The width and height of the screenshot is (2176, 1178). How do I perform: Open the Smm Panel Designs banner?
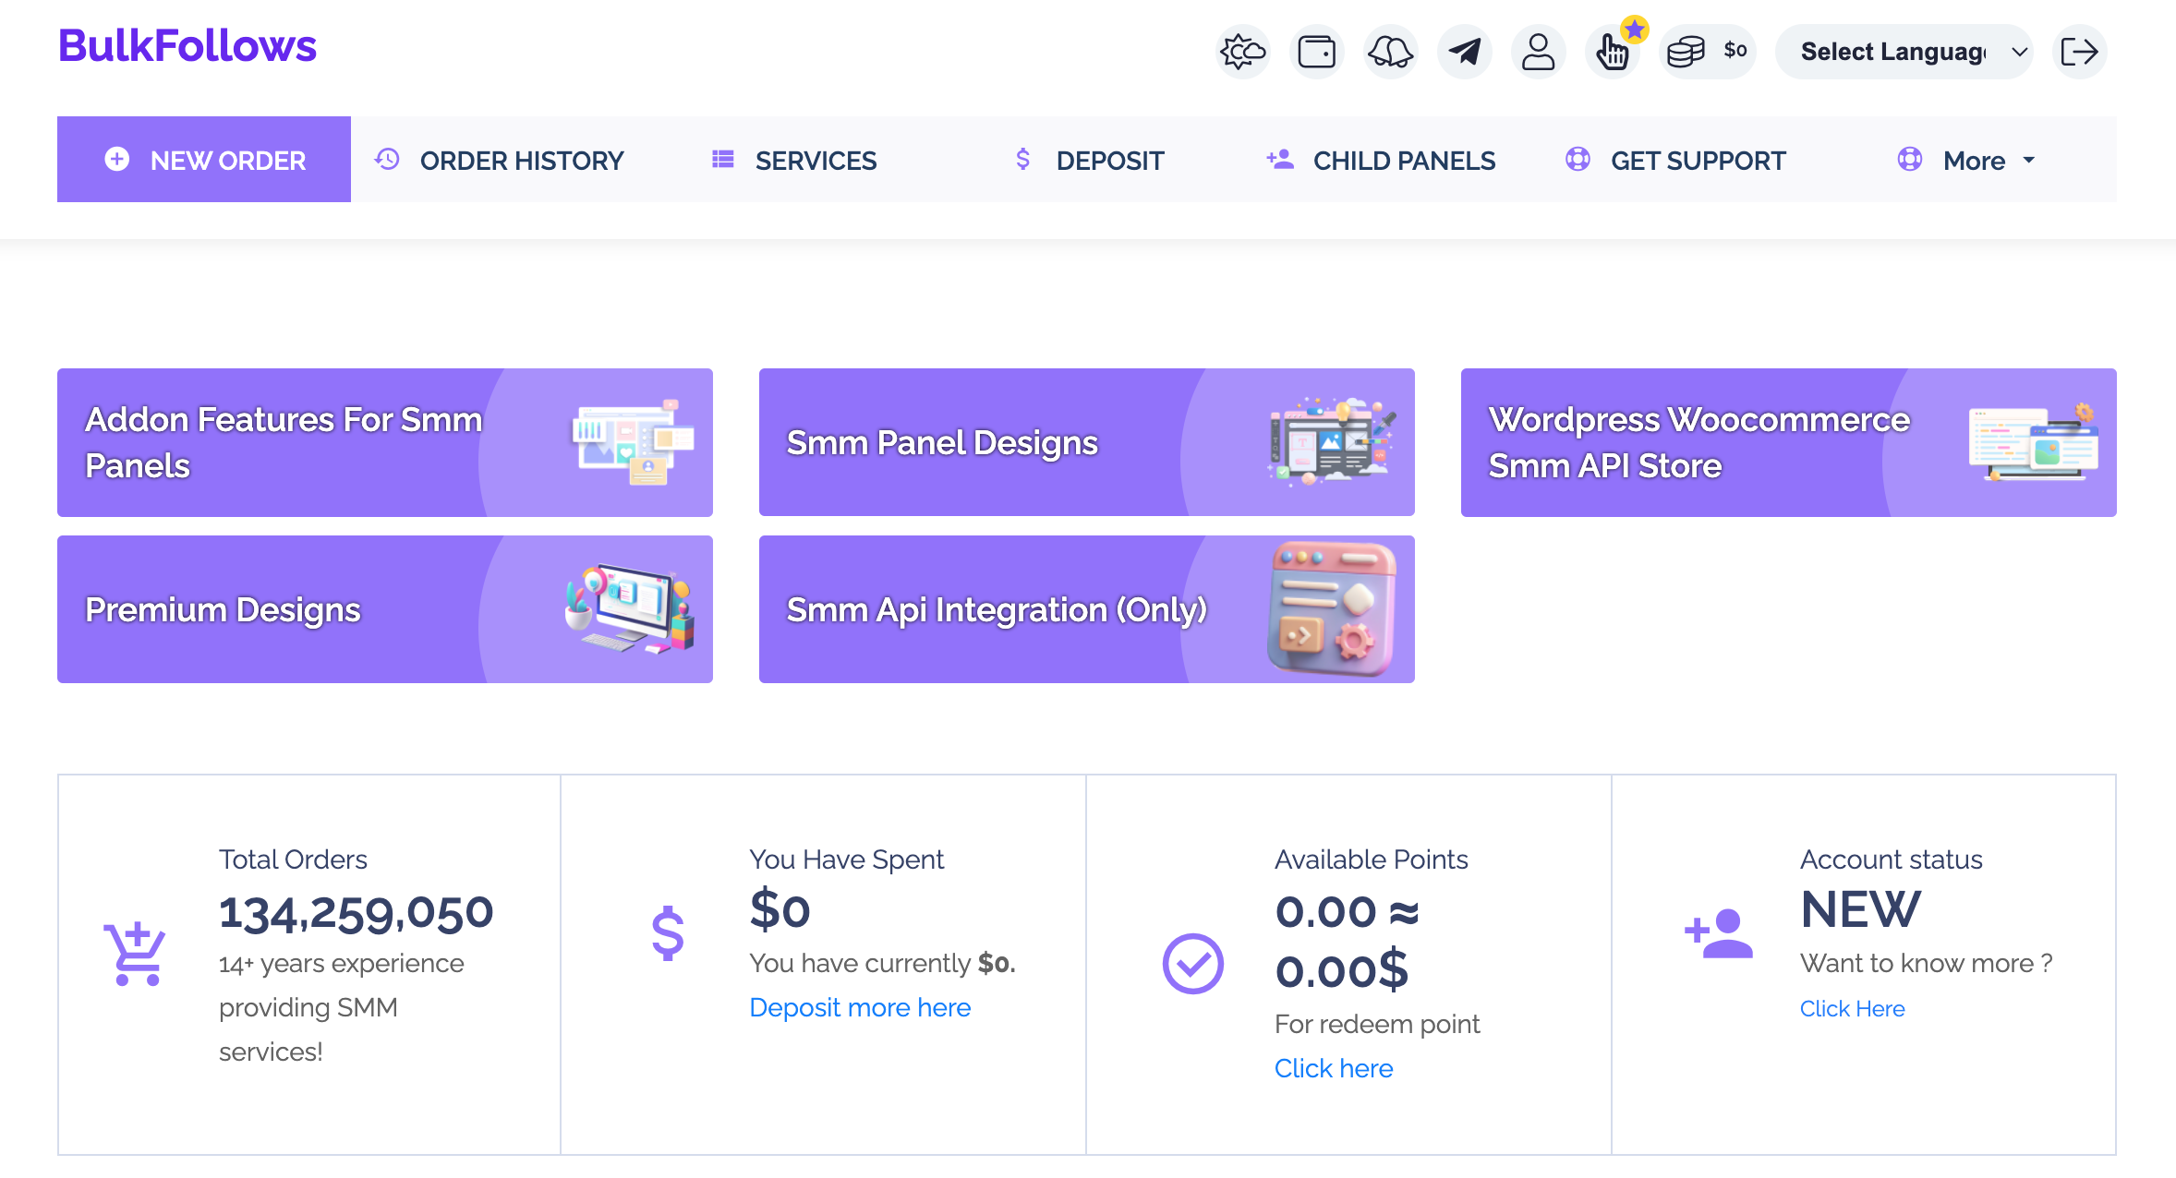click(1086, 442)
